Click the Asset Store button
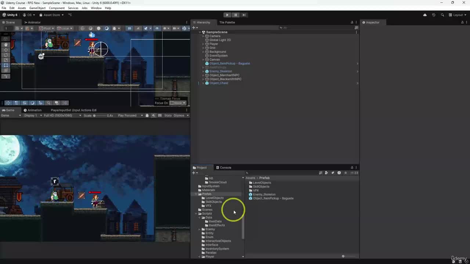Viewport: 470px width, 264px height. pos(52,15)
